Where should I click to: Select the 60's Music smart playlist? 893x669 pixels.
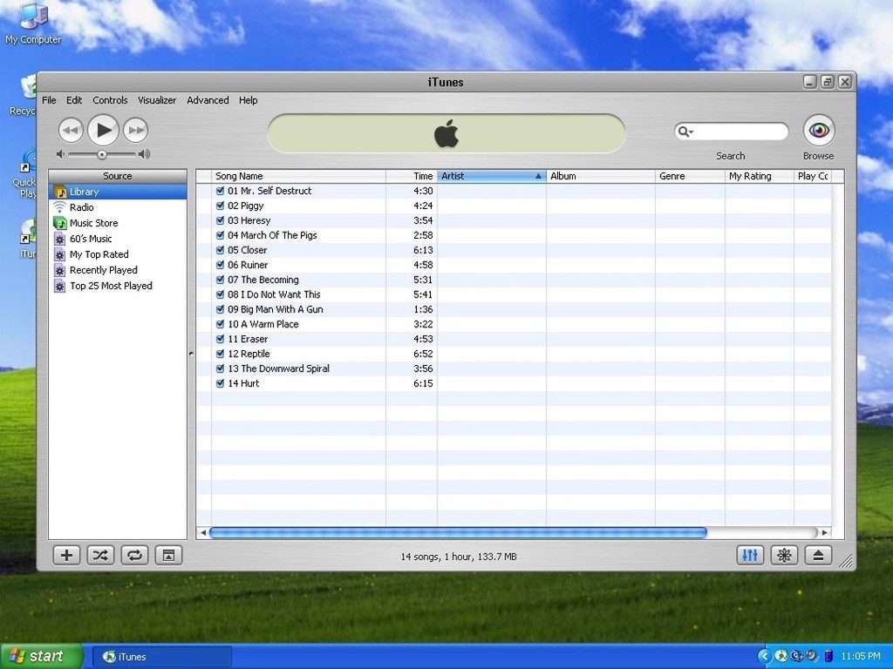118,239
